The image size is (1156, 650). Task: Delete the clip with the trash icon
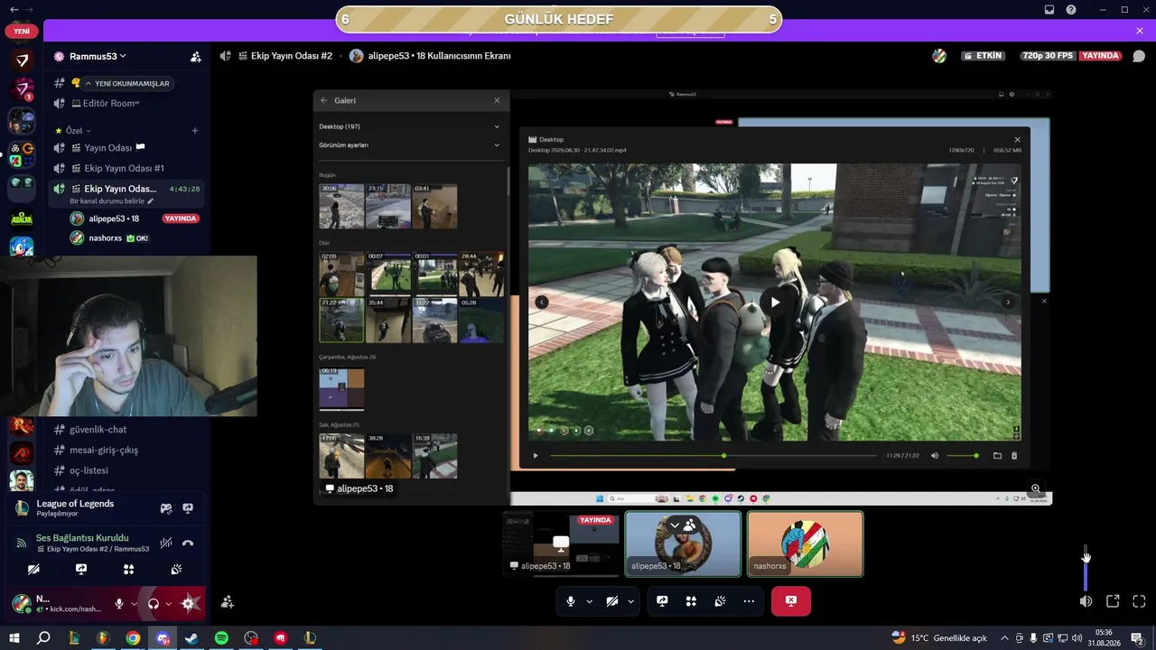[x=1014, y=456]
